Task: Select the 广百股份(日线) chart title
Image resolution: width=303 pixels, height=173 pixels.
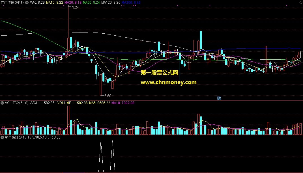Action: (12, 3)
